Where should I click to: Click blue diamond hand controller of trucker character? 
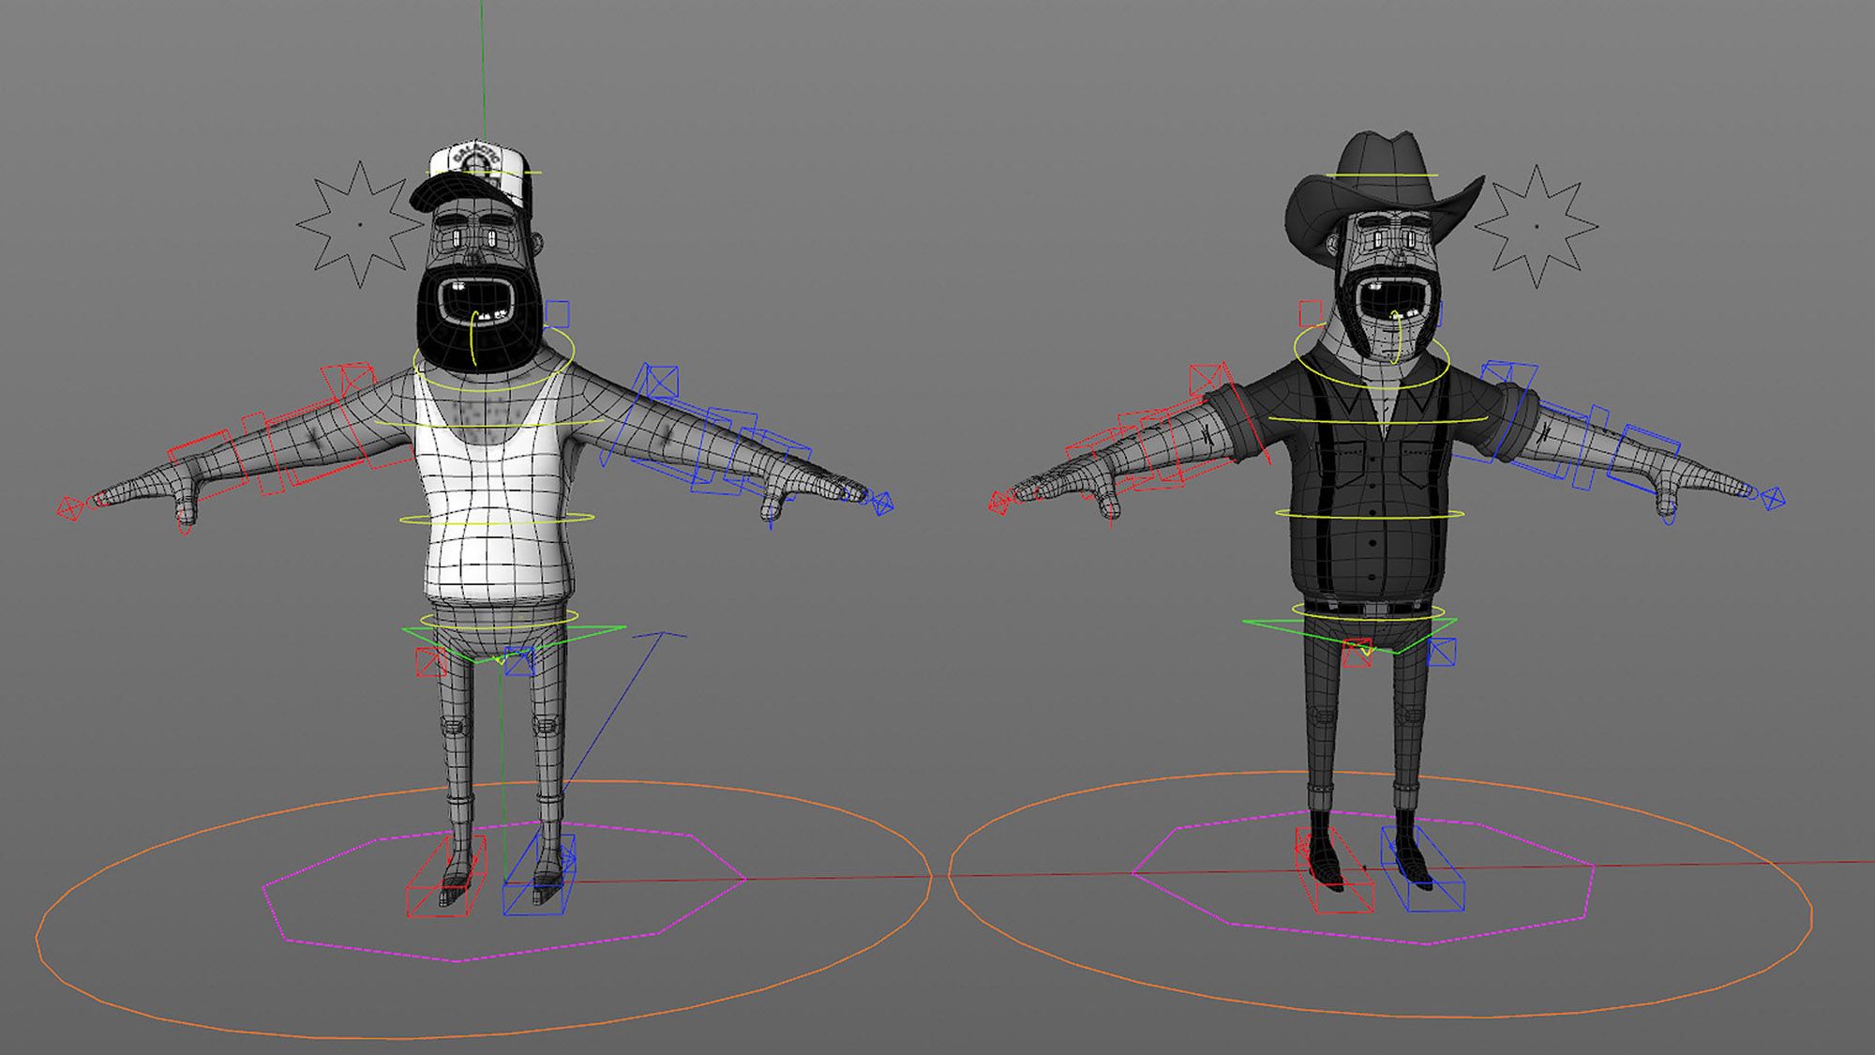pyautogui.click(x=882, y=504)
